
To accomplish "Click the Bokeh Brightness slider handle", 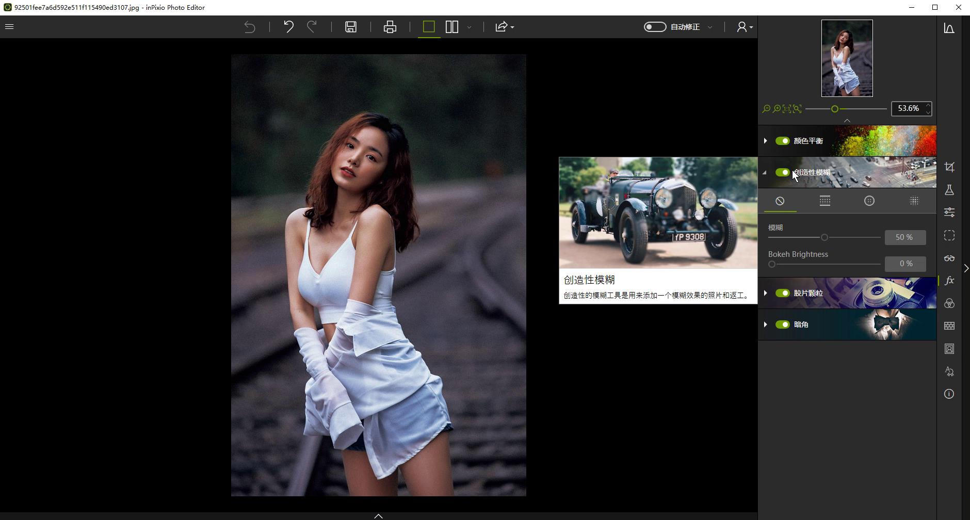I will click(772, 264).
